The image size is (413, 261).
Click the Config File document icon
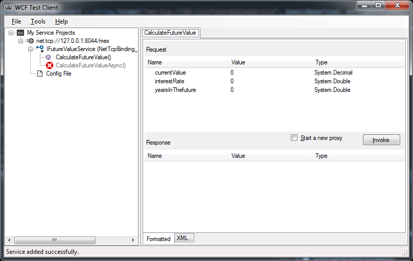[40, 74]
